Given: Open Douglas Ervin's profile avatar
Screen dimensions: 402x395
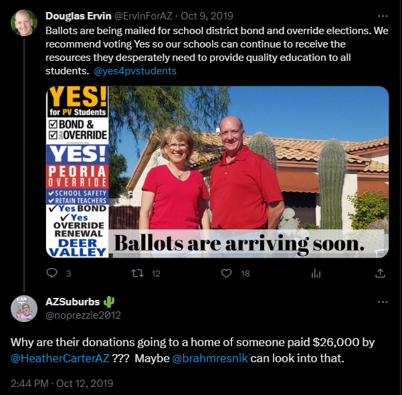Looking at the screenshot, I should pos(24,23).
